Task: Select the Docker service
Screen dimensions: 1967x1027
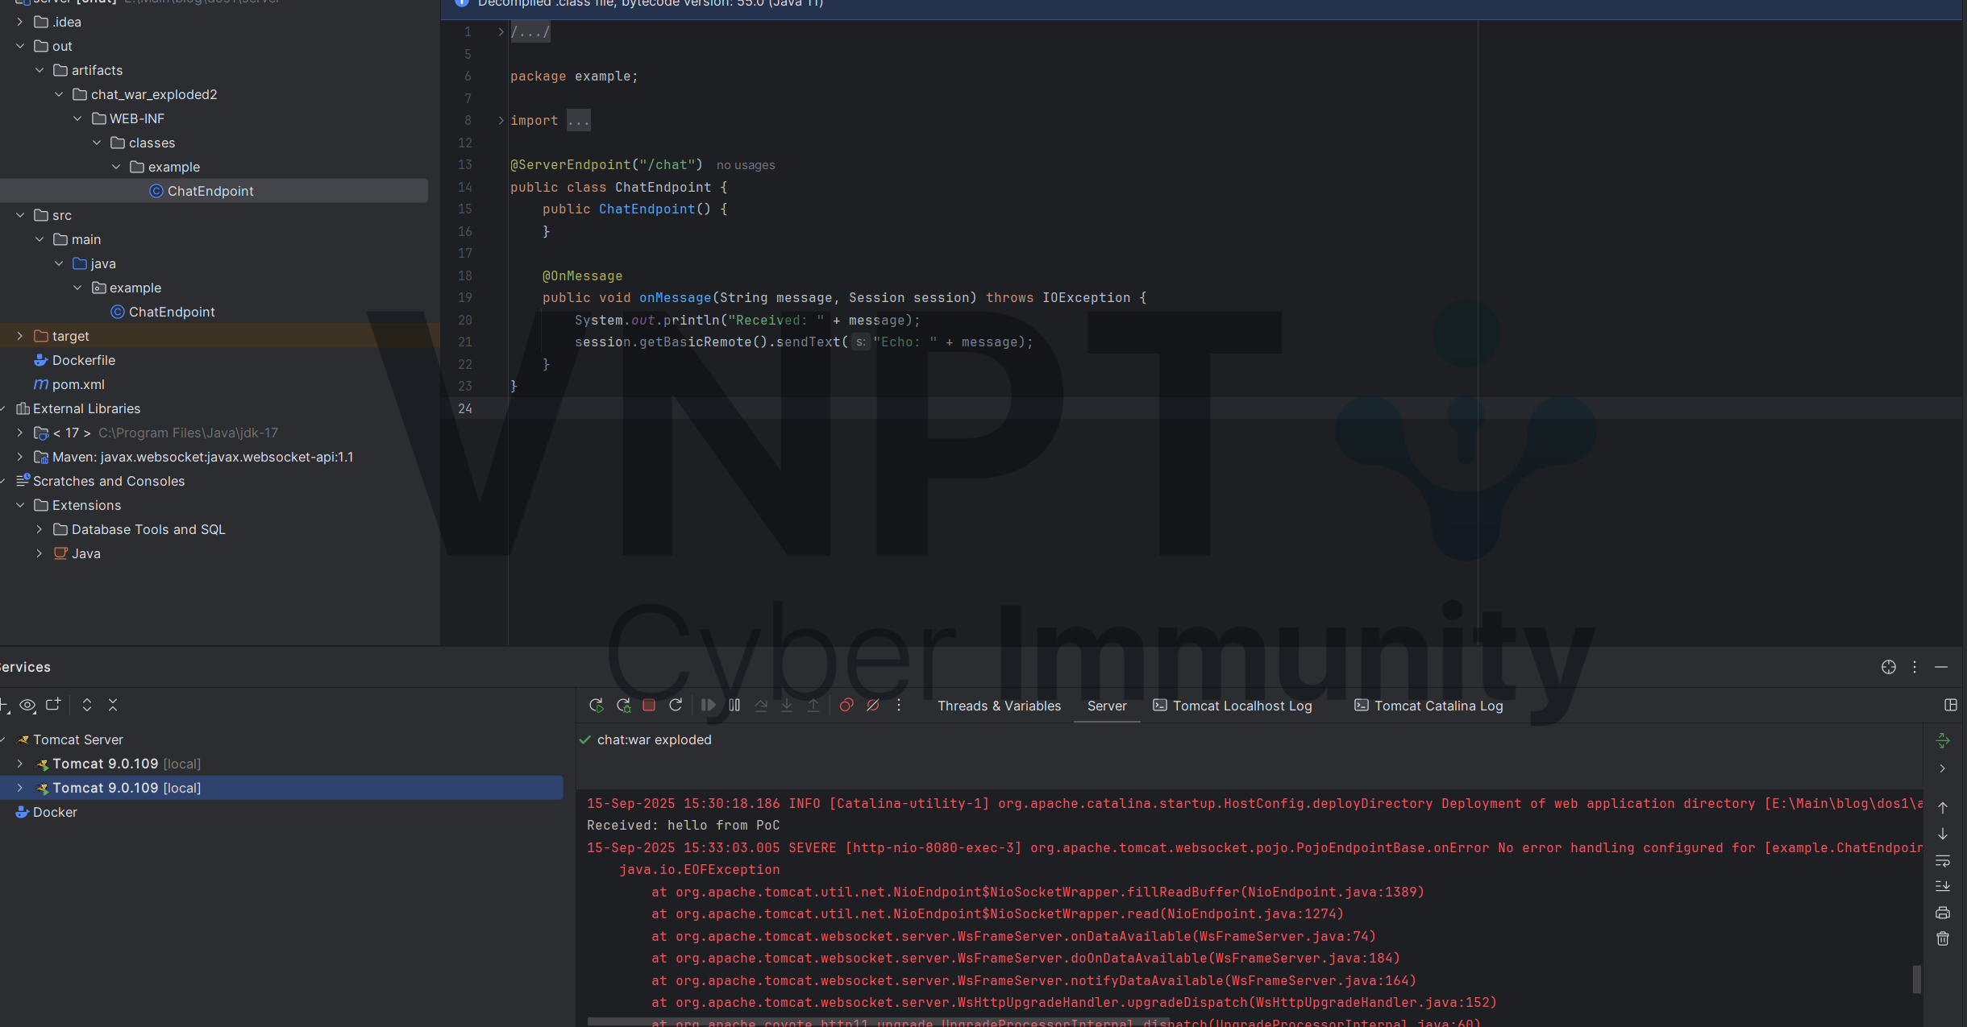Action: point(55,812)
